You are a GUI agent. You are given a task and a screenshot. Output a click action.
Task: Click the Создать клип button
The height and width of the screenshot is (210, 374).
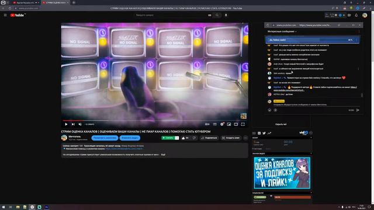(x=231, y=138)
